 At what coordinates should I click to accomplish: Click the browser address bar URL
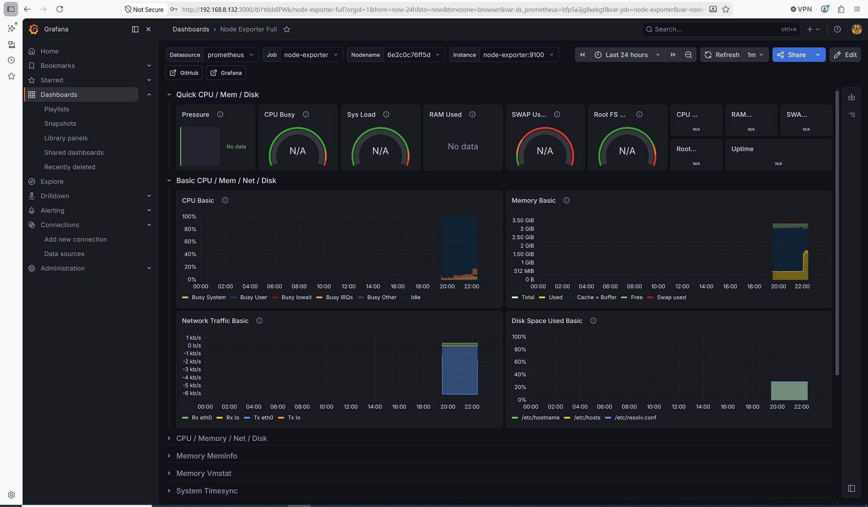pyautogui.click(x=443, y=9)
